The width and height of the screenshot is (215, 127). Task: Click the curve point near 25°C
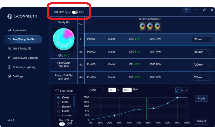click(115, 116)
